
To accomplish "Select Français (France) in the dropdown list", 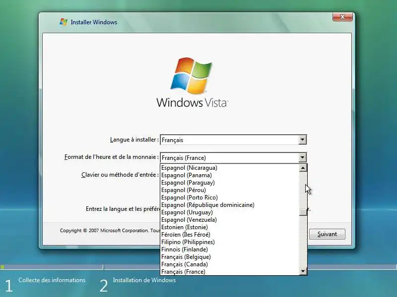I will pyautogui.click(x=230, y=272).
